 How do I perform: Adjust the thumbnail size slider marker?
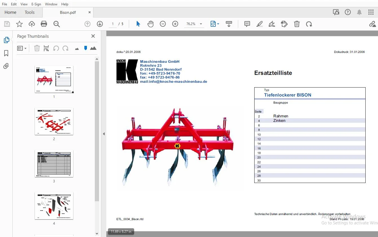coord(86,48)
